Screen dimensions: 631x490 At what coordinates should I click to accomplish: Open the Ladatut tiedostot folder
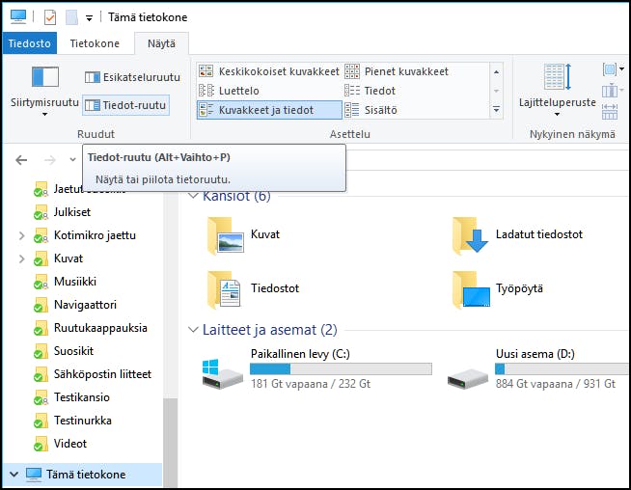tap(470, 235)
